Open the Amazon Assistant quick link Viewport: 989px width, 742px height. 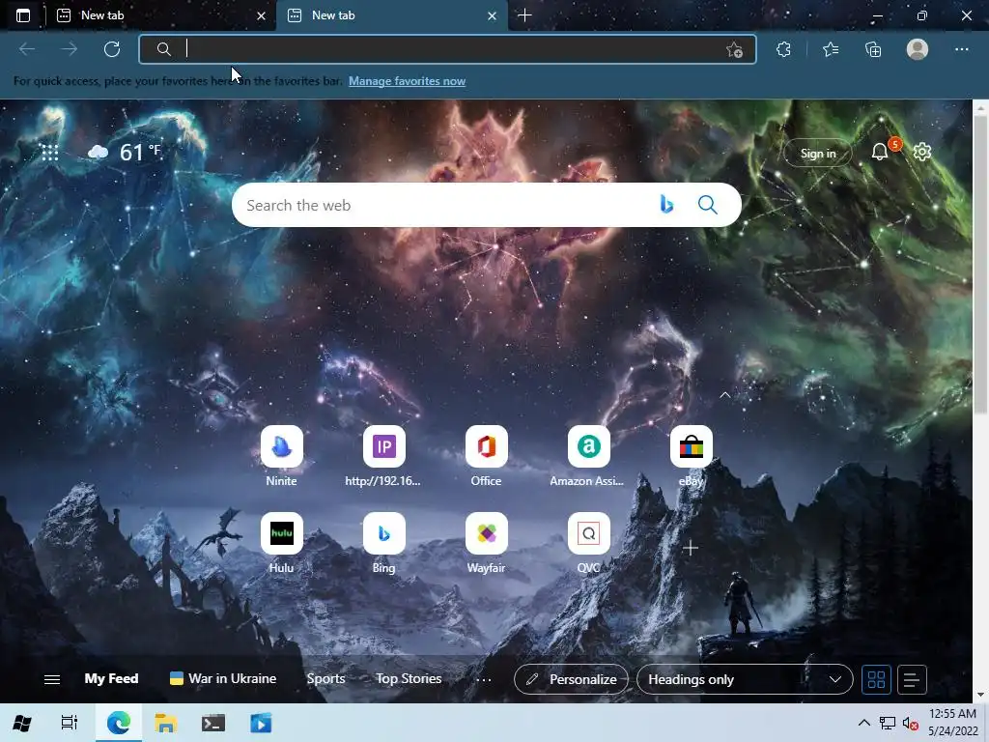click(588, 456)
